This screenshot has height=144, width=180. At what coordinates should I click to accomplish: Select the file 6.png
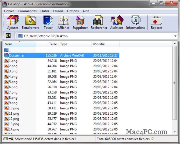[x=13, y=87]
